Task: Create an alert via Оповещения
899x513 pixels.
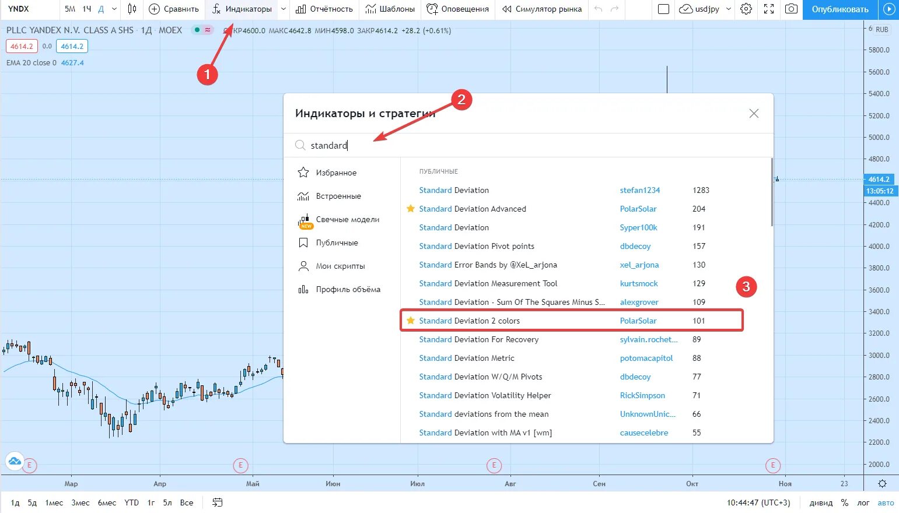Action: 458,9
